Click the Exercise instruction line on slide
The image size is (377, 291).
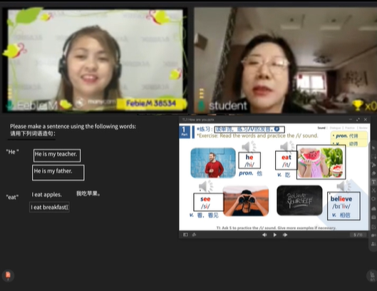click(x=257, y=136)
